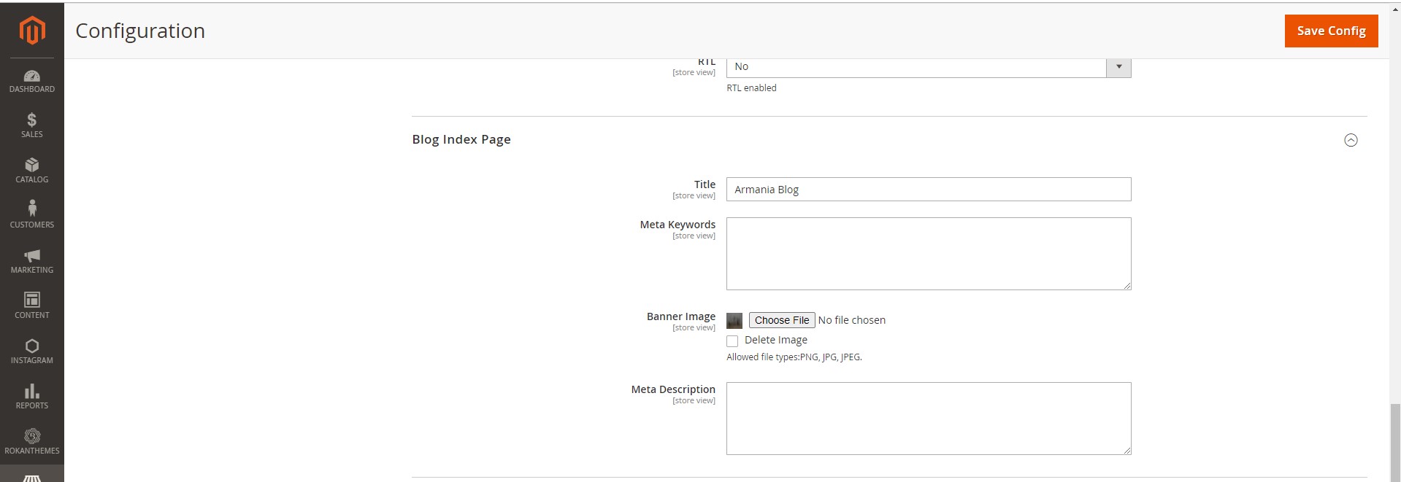Open the Content sidebar menu

point(32,306)
